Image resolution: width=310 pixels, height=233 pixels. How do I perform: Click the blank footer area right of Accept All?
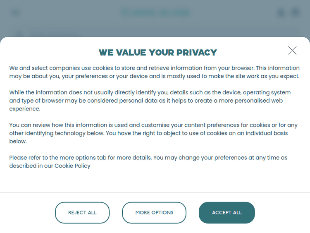coord(283,213)
